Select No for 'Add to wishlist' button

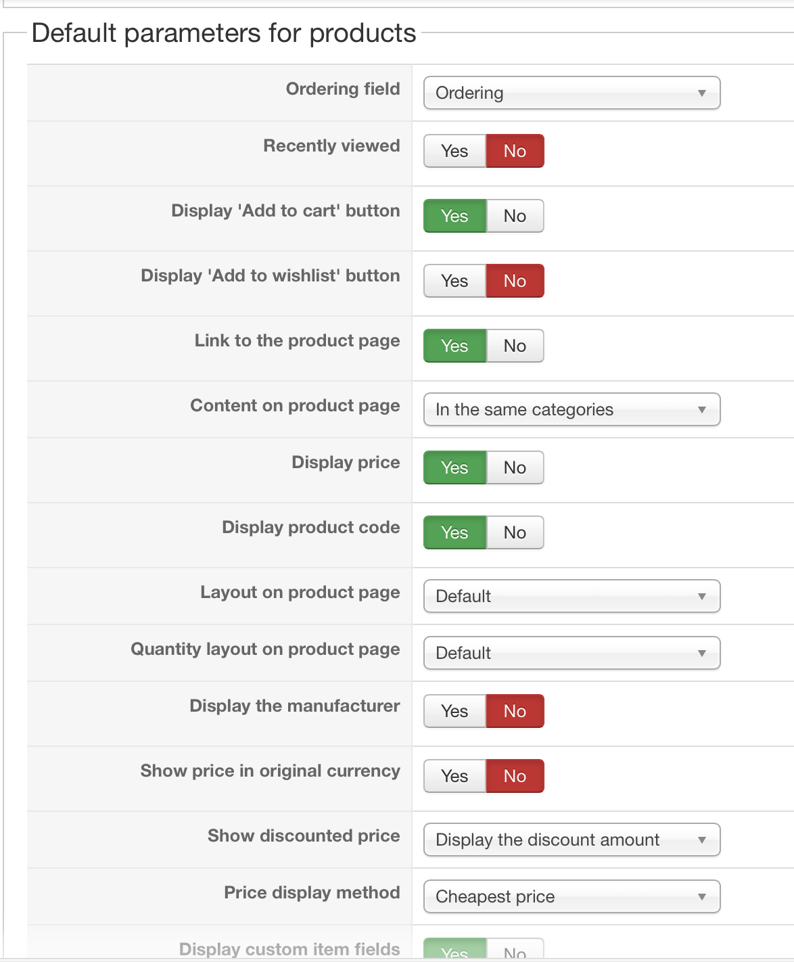pyautogui.click(x=515, y=281)
